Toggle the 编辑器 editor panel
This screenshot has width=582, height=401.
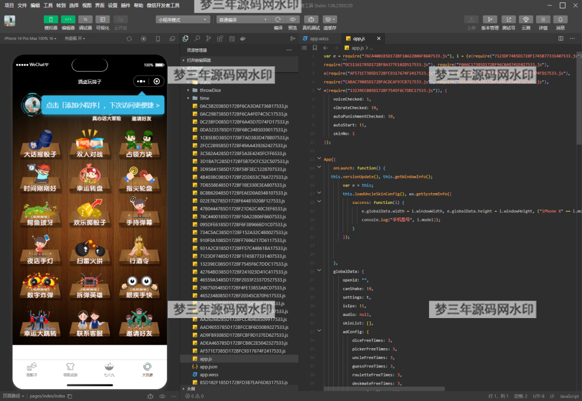click(68, 20)
